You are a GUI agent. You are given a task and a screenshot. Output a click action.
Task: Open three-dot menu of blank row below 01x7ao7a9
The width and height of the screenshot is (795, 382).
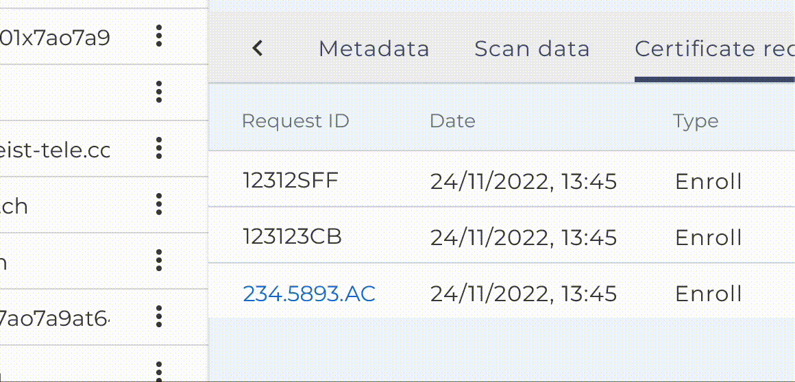click(159, 91)
